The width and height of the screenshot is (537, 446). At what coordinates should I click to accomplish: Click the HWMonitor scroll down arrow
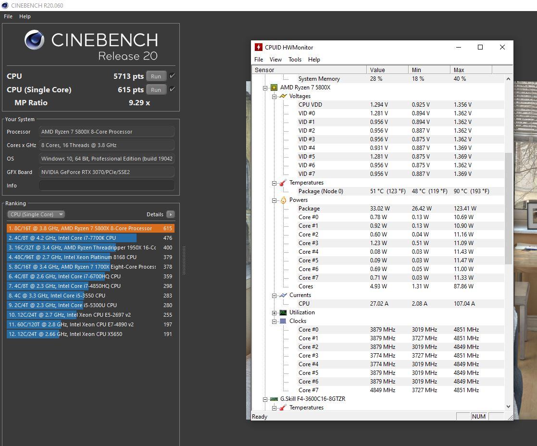tap(508, 407)
